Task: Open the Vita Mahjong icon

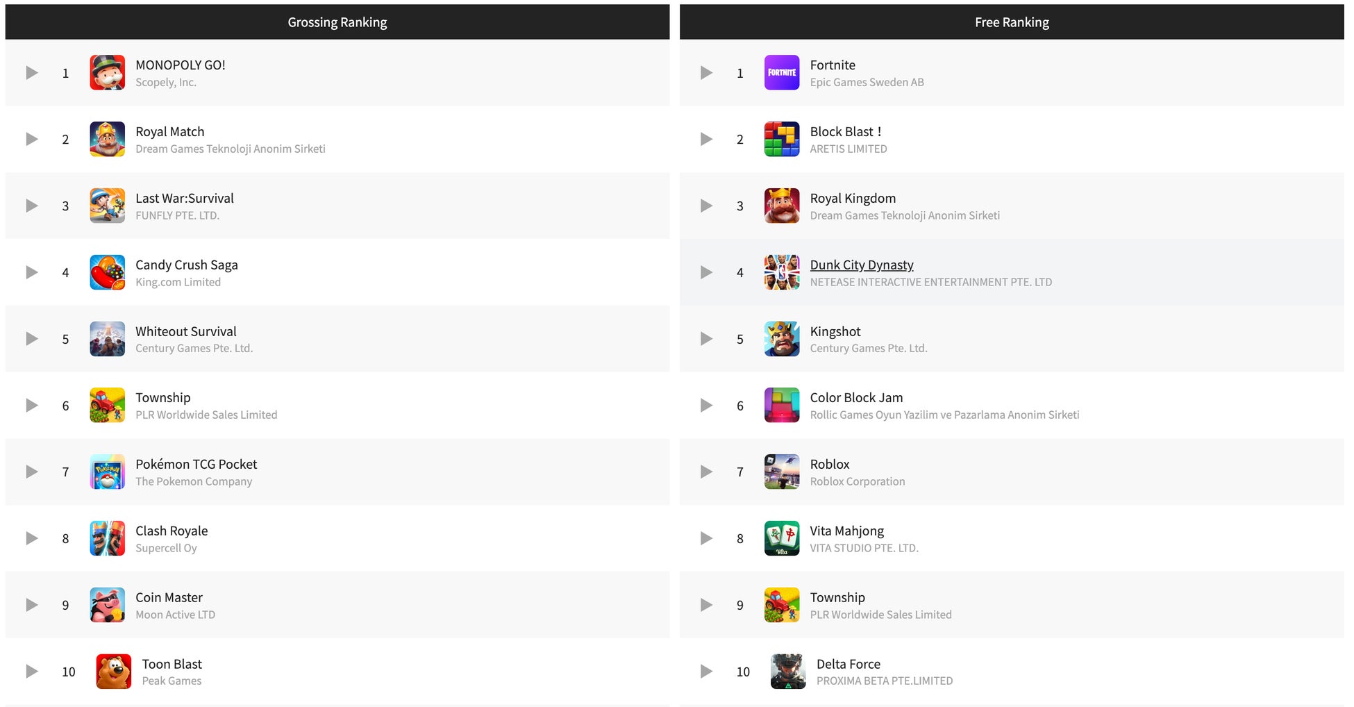Action: (x=781, y=538)
